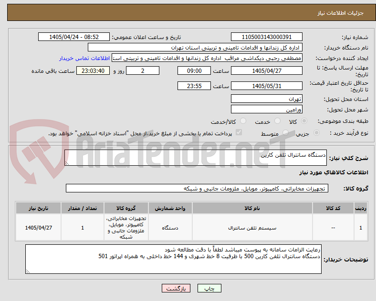The image size is (376, 301).
Task: Click the واحد شمارش column header
Action: click(x=170, y=208)
